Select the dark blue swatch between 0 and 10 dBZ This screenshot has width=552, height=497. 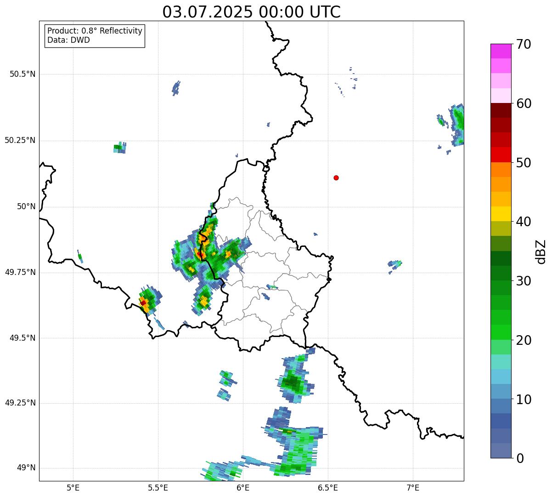(x=501, y=421)
